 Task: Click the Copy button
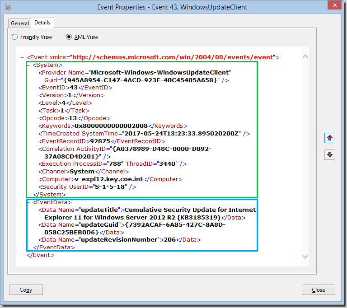[26, 289]
